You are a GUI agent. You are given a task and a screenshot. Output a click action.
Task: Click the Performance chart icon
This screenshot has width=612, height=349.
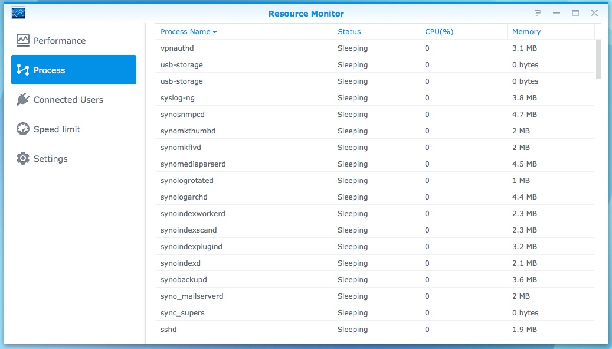[x=22, y=40]
